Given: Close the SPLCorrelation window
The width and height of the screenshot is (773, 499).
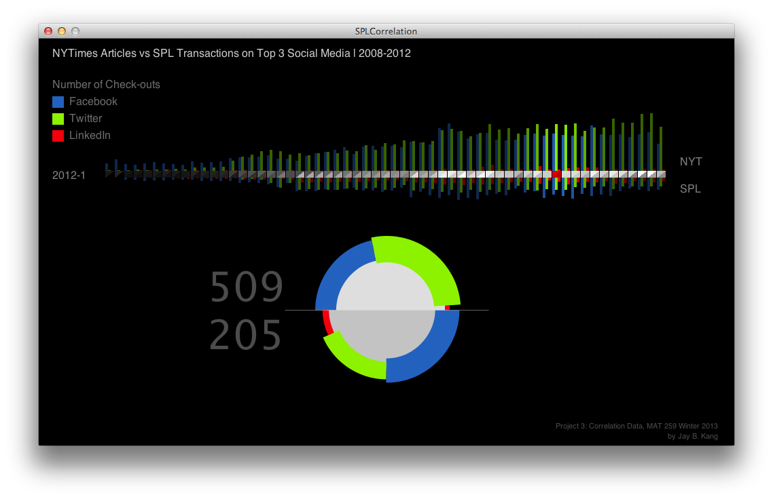Looking at the screenshot, I should tap(48, 31).
